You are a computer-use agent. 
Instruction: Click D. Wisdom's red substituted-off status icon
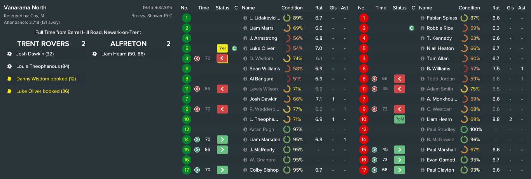tap(222, 58)
